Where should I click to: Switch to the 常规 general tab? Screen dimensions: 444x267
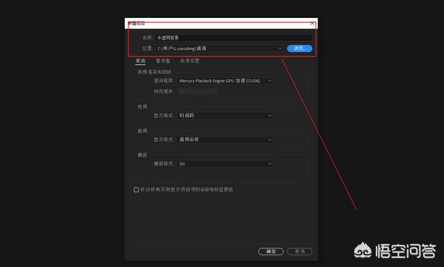tap(140, 61)
